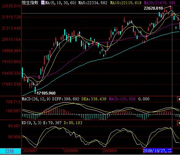Open KD(9,3,3) indicator settings label
This screenshot has width=180, height=155.
click(x=32, y=123)
